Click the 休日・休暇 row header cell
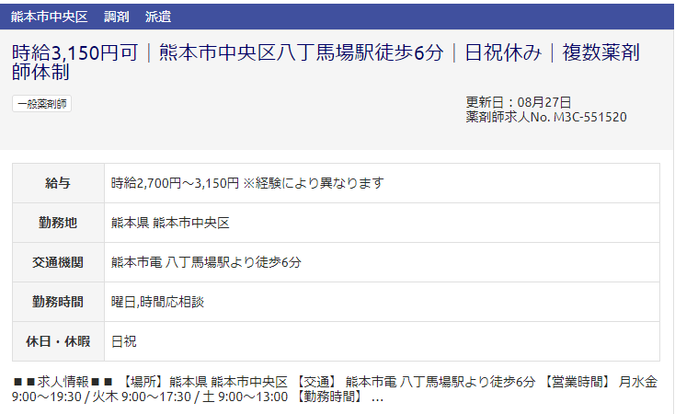The height and width of the screenshot is (414, 675). 58,341
